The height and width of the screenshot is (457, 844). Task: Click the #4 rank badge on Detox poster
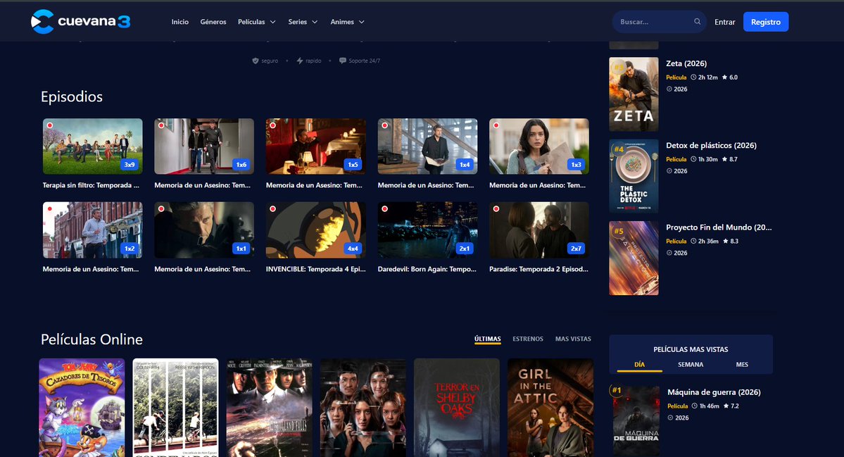[x=619, y=149]
